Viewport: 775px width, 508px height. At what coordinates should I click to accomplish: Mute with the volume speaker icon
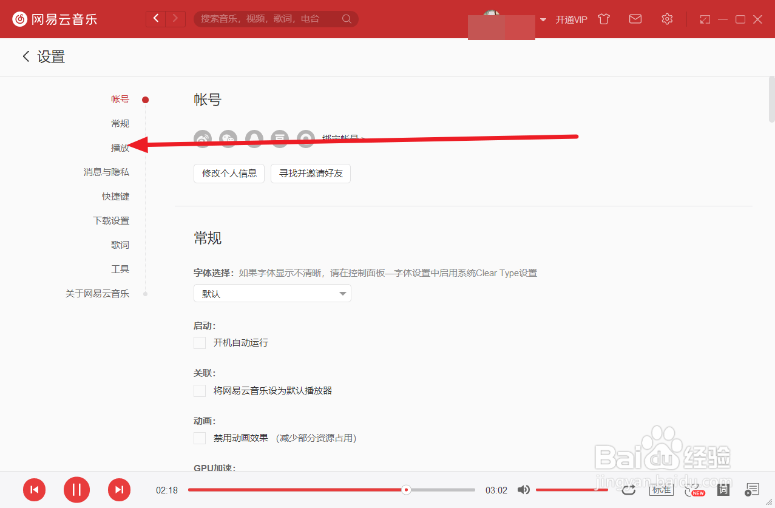524,490
